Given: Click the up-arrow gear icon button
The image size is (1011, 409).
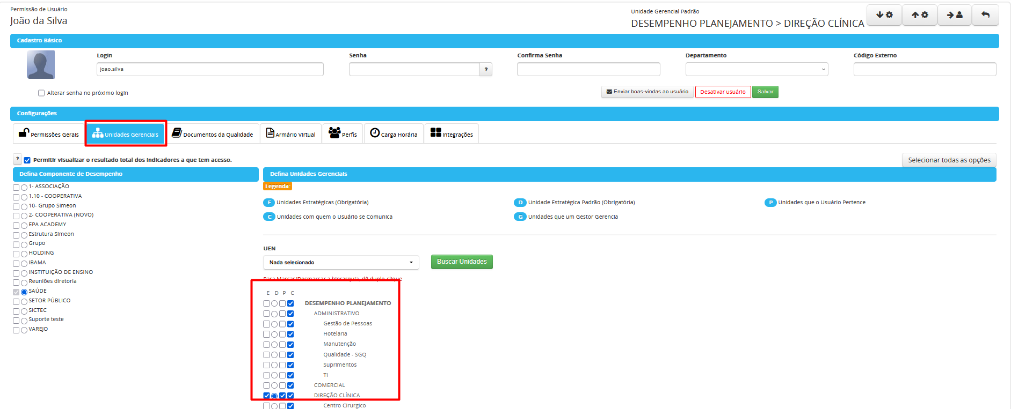Looking at the screenshot, I should point(919,15).
